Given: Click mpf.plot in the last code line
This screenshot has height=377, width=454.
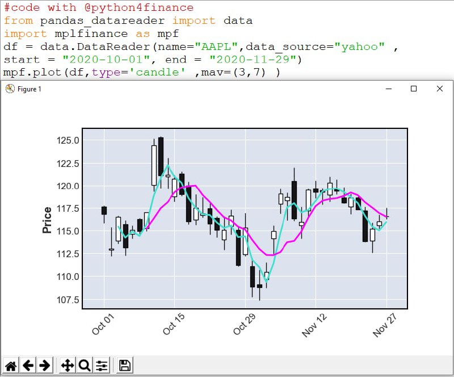Looking at the screenshot, I should click(x=32, y=73).
